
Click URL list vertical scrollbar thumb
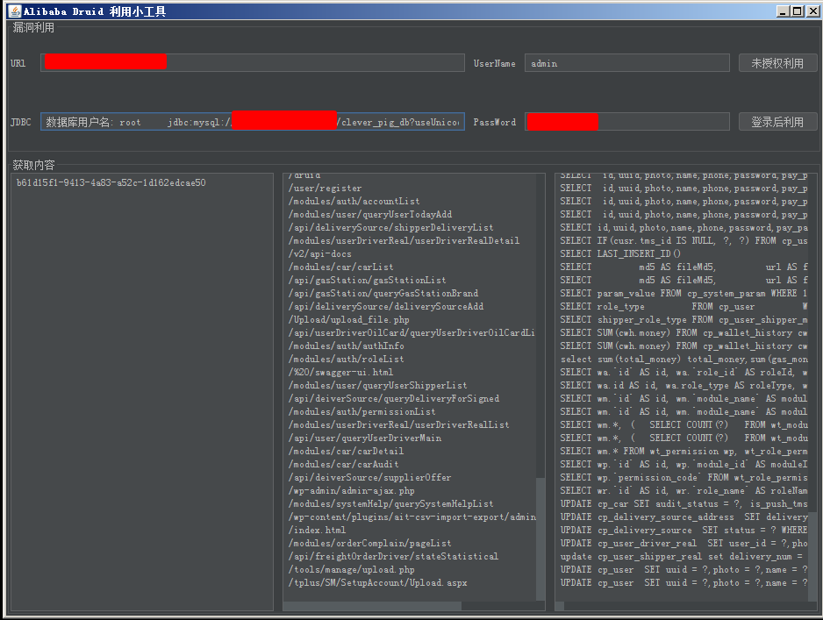(x=540, y=538)
